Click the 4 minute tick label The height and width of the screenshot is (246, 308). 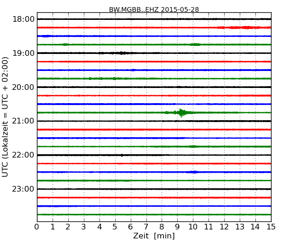[100, 227]
